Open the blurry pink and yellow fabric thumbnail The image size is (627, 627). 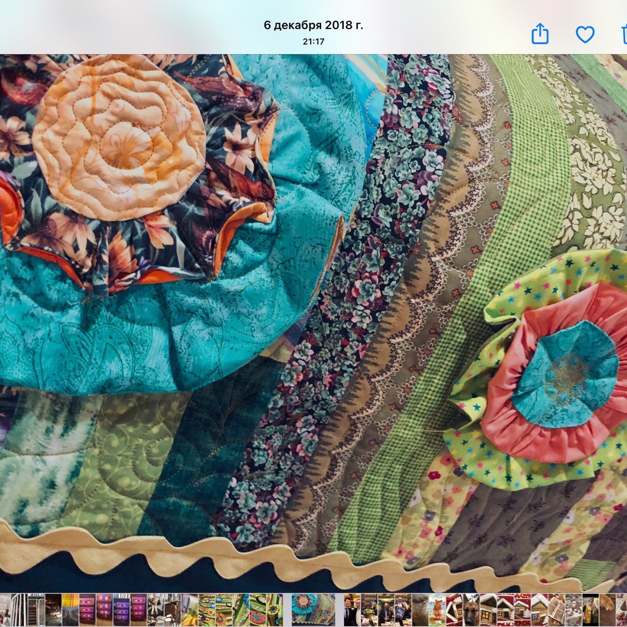189,609
